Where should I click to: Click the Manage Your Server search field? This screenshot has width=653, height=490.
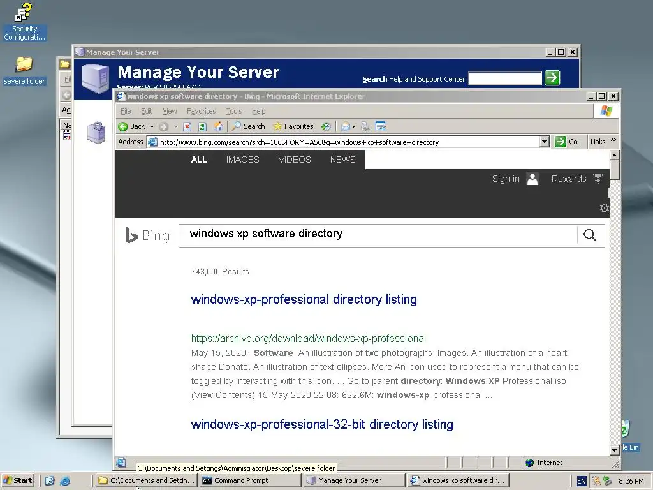point(505,78)
